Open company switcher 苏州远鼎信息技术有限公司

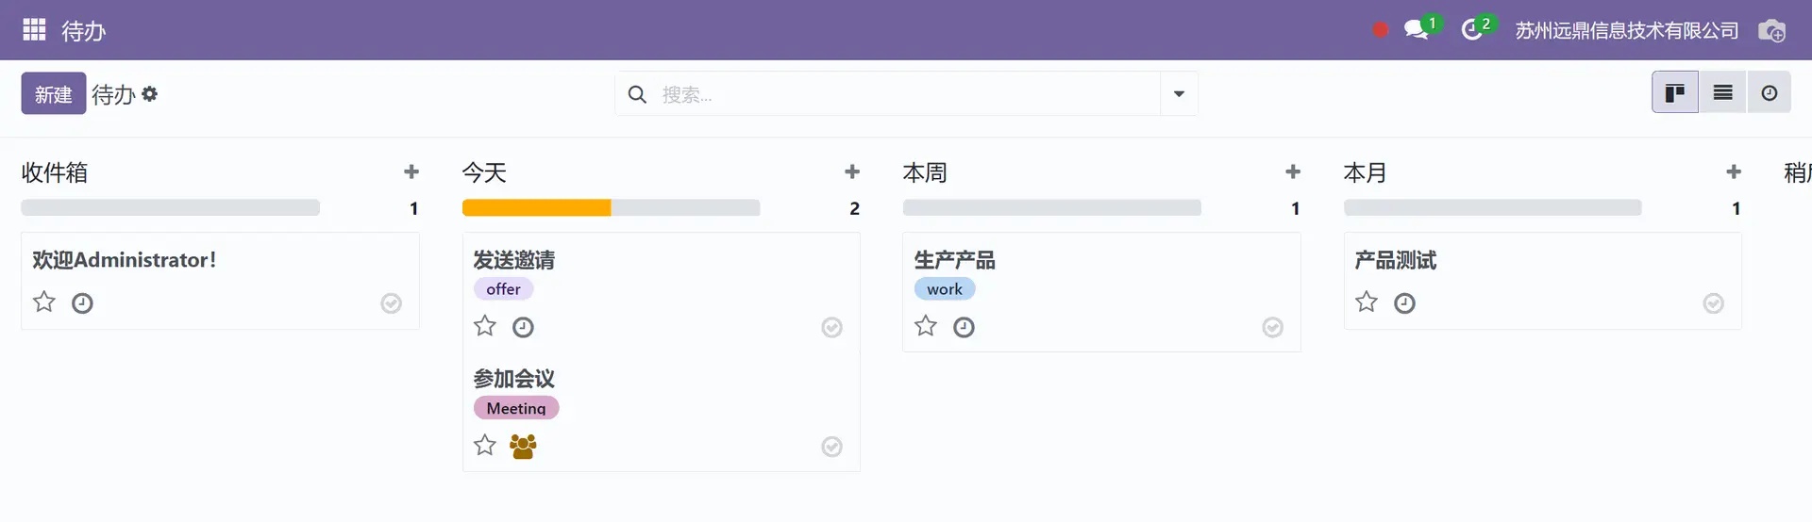click(1627, 30)
